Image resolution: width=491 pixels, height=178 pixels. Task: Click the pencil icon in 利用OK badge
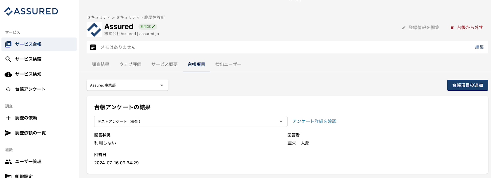click(153, 27)
